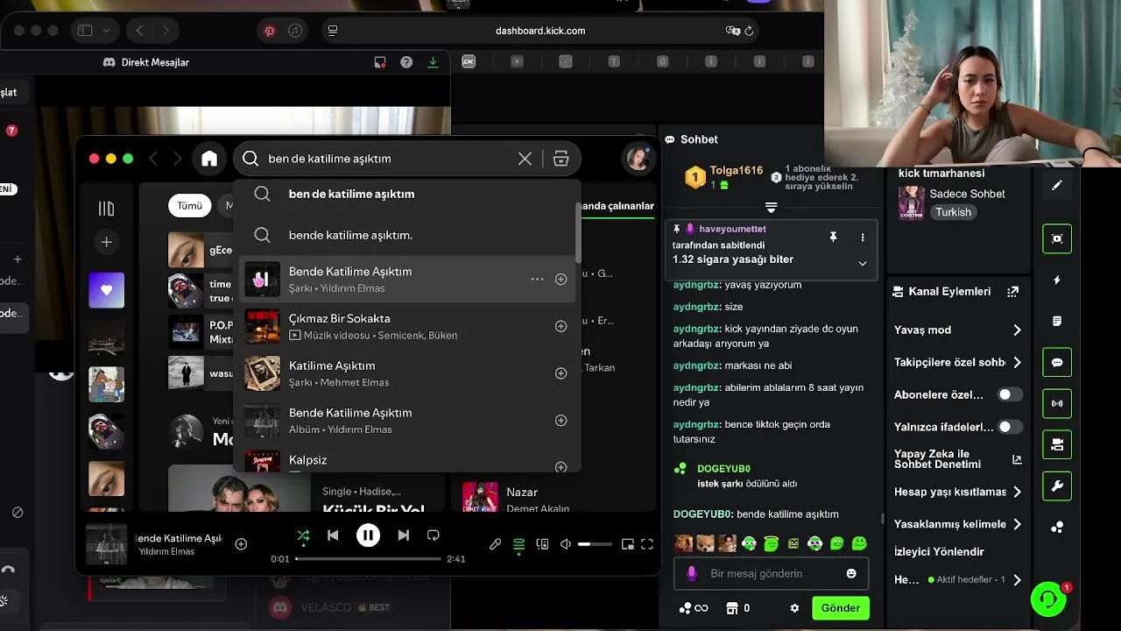Open the miniplayer icon
The image size is (1121, 631).
[627, 544]
